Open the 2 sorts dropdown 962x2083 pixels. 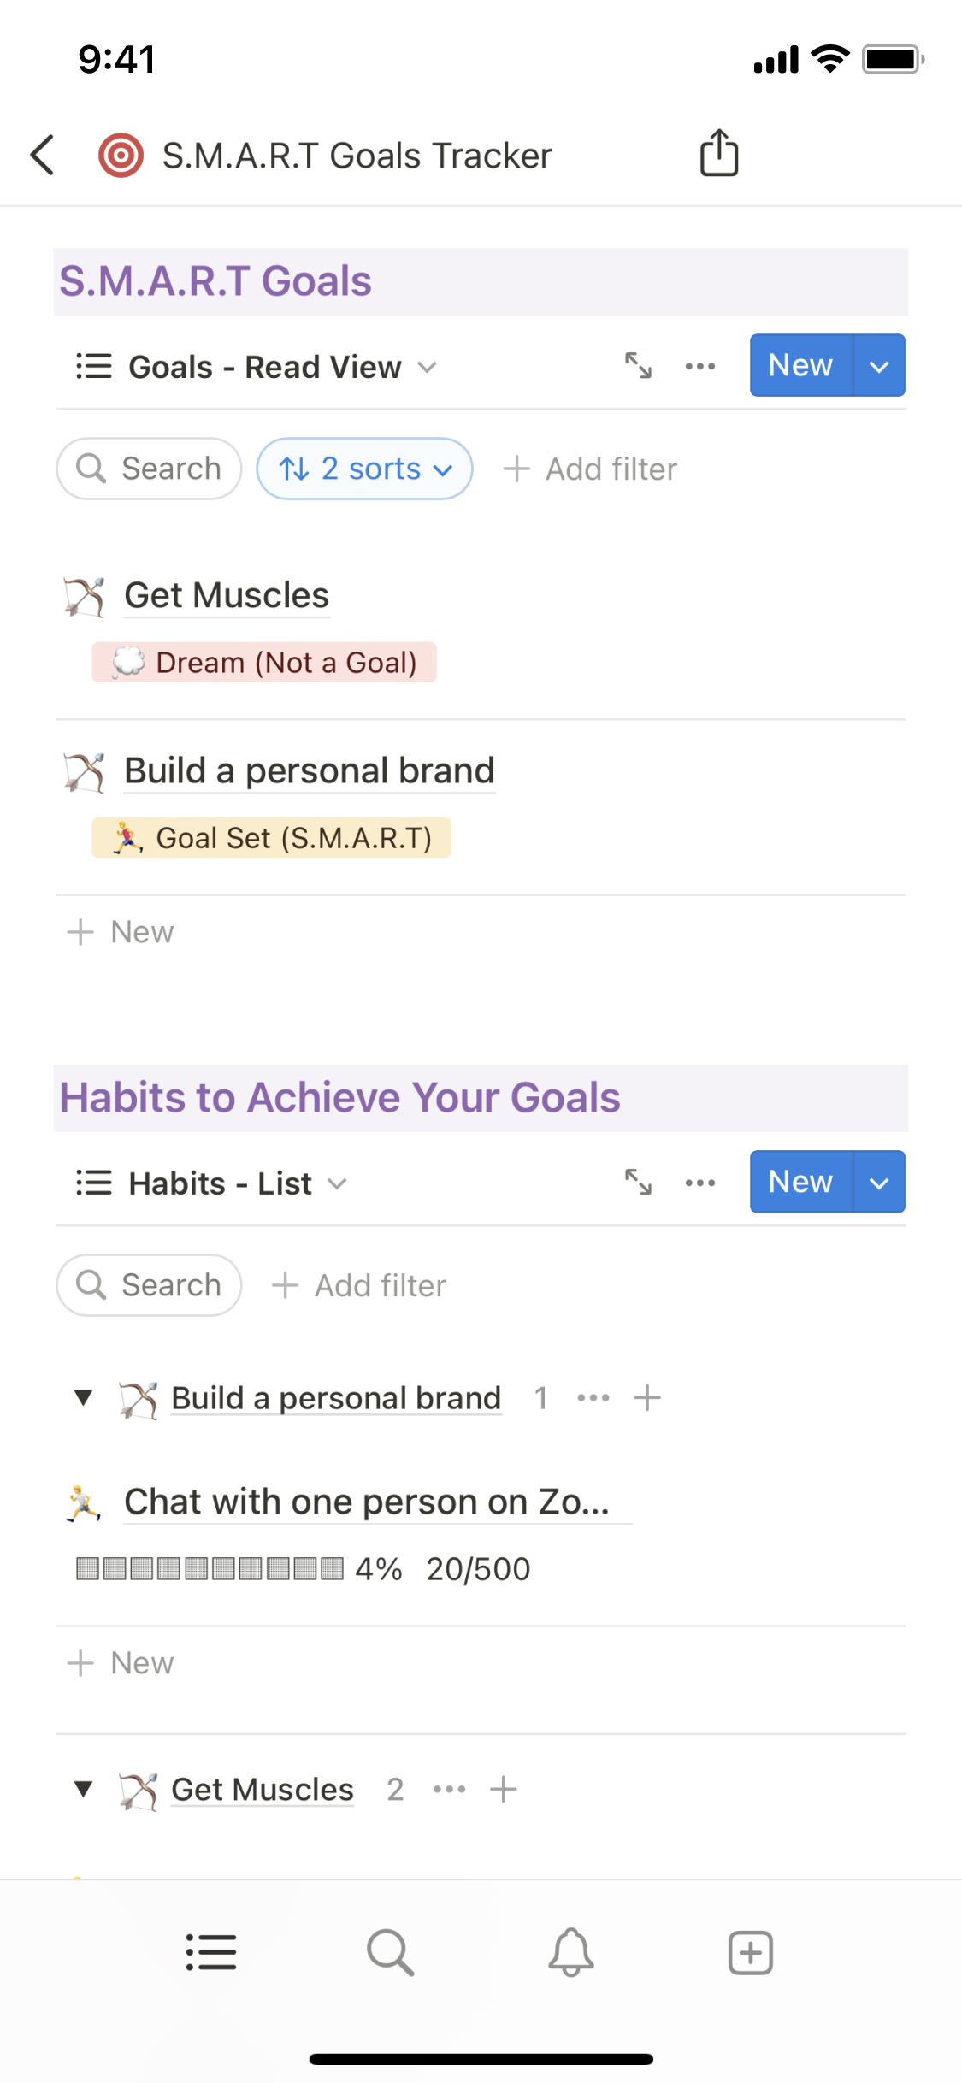point(365,469)
